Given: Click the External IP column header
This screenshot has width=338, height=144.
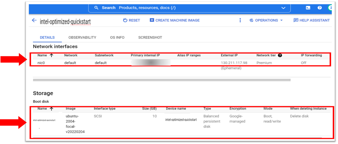Looking at the screenshot, I should click(x=229, y=55).
